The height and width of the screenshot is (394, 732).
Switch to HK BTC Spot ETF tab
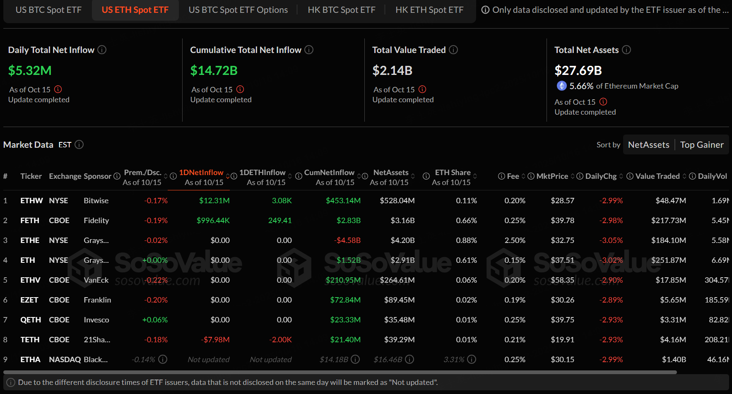pos(342,10)
